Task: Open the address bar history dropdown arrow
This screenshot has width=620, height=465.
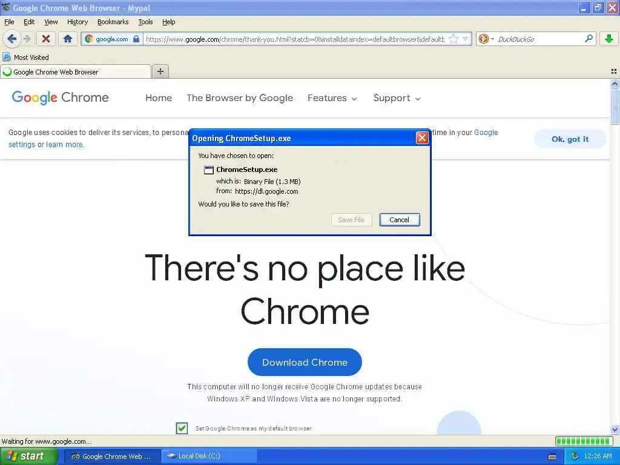Action: 466,39
